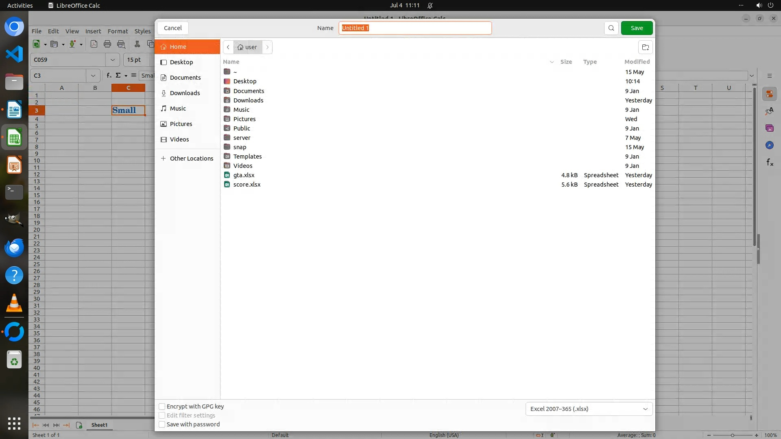Open Sidebar Properties panel icon
This screenshot has width=781, height=439.
(x=769, y=94)
